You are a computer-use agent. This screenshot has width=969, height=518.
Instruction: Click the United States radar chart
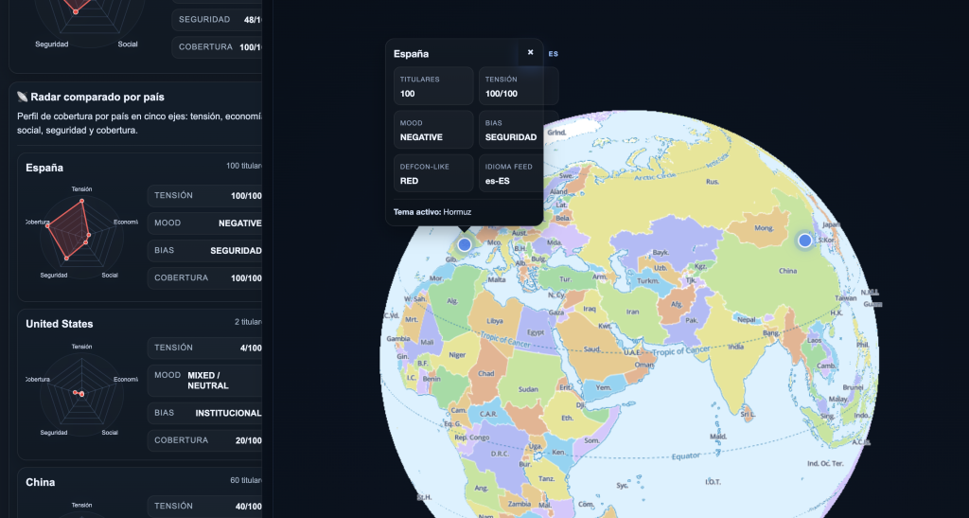[81, 390]
